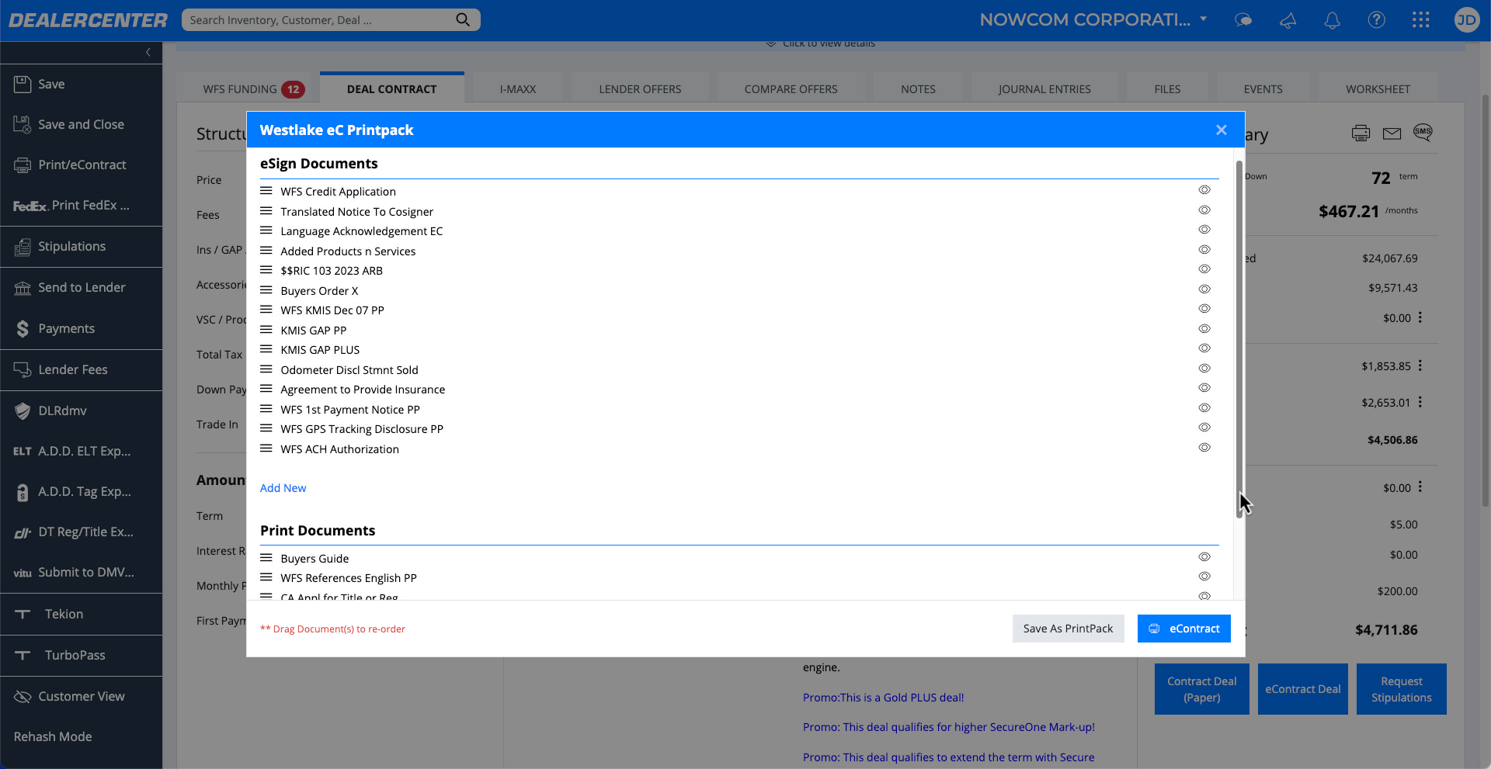Image resolution: width=1491 pixels, height=769 pixels.
Task: Collapse the left sidebar with chevron
Action: (148, 52)
